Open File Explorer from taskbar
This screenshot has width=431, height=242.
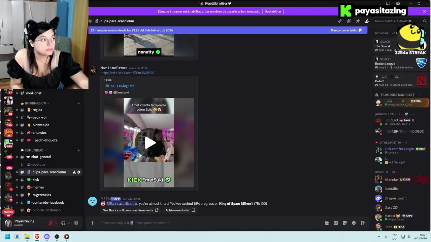pos(27,237)
